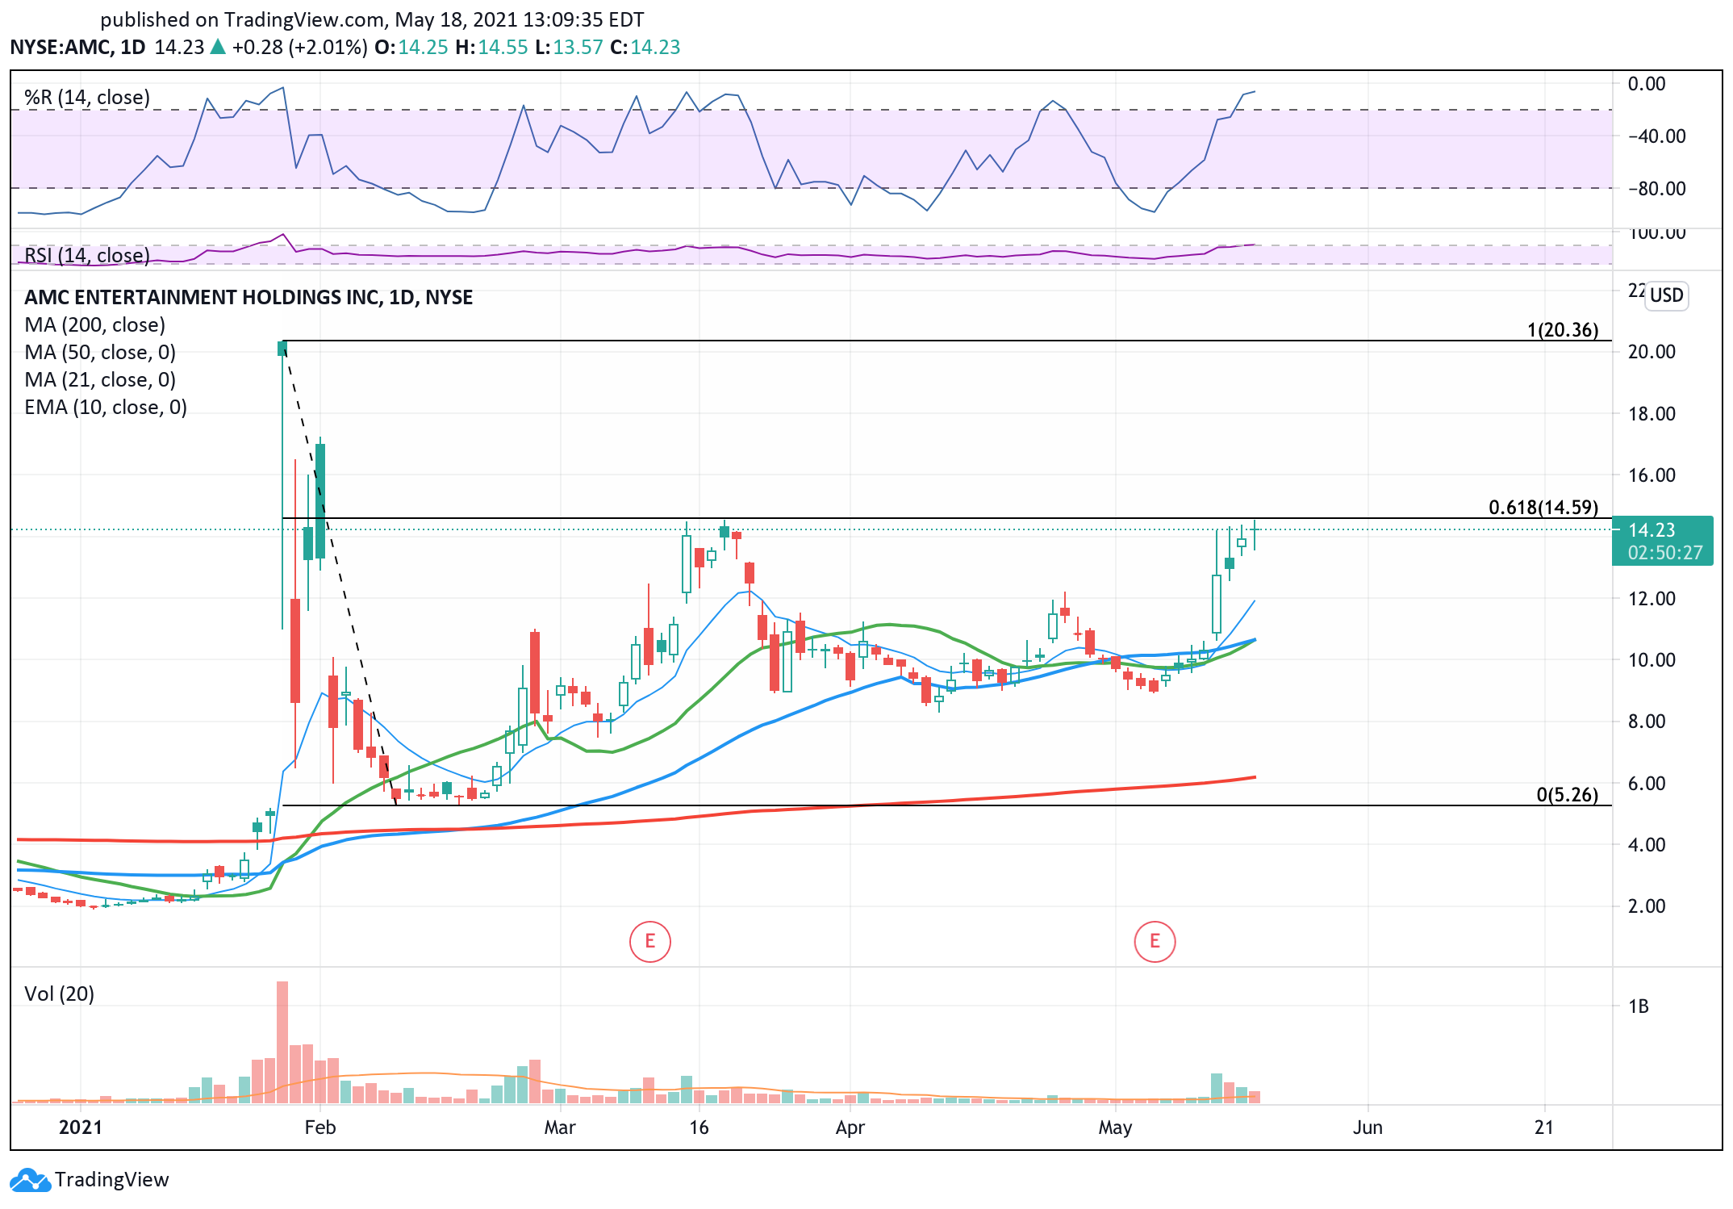The height and width of the screenshot is (1209, 1733).
Task: Click the RSI (14, close) indicator label
Action: [87, 255]
